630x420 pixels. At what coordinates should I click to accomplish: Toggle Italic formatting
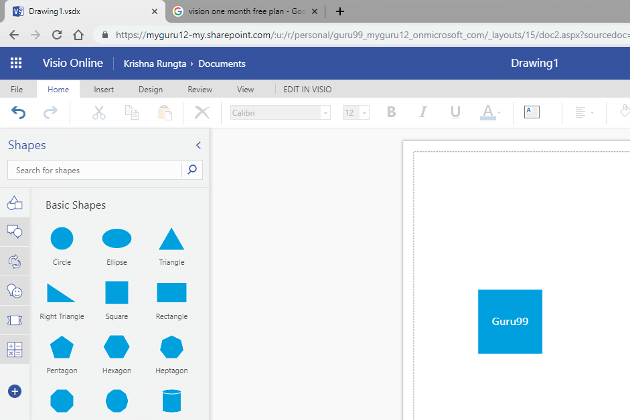423,112
